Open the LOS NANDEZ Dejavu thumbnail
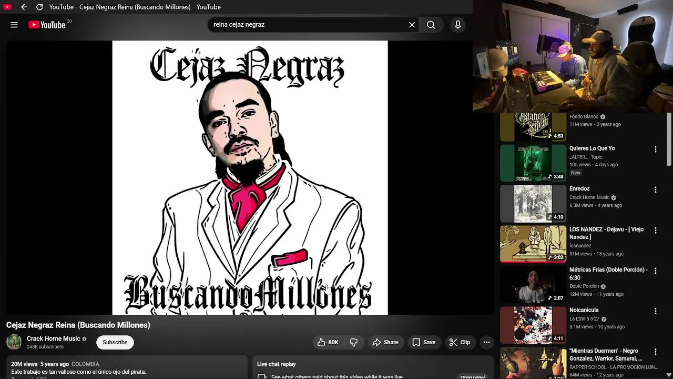The image size is (673, 379). [533, 244]
